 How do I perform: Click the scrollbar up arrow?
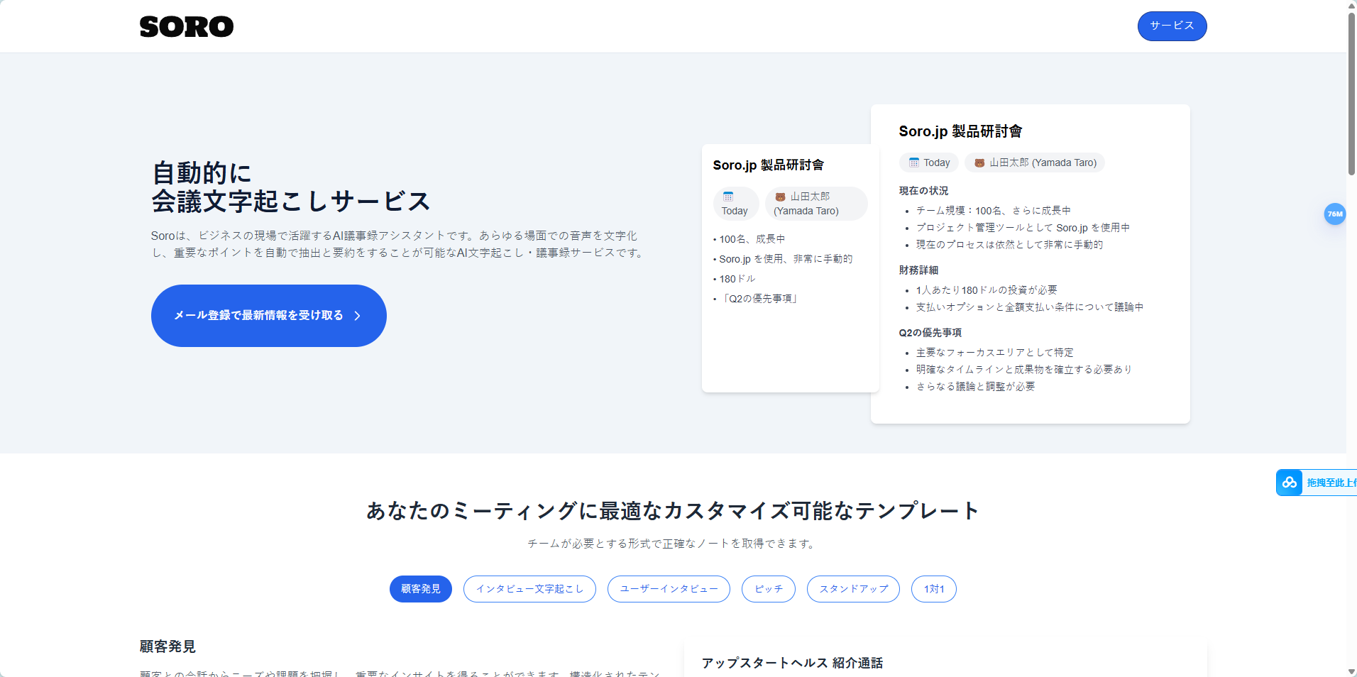[x=1351, y=5]
